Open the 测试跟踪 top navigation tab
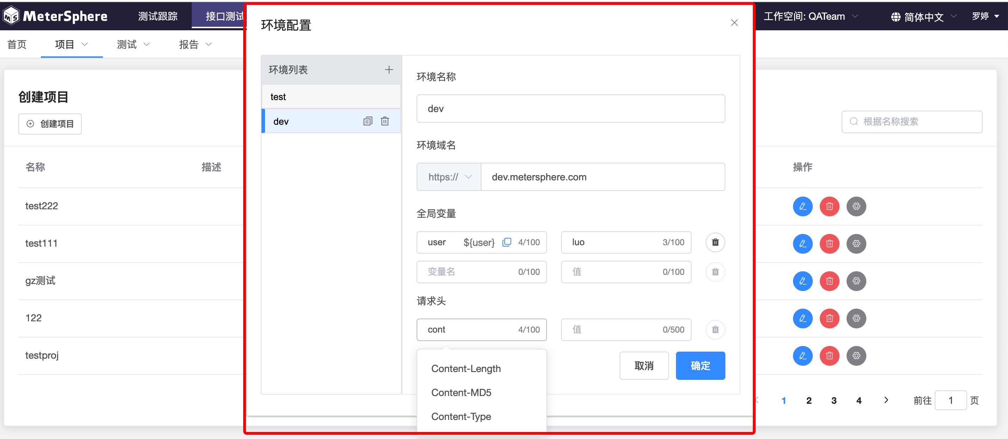Viewport: 1008px width, 439px height. [x=158, y=17]
